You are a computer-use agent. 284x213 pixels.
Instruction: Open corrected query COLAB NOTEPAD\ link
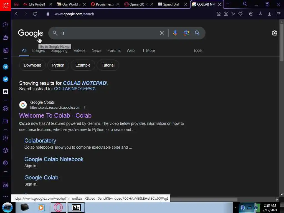(85, 83)
